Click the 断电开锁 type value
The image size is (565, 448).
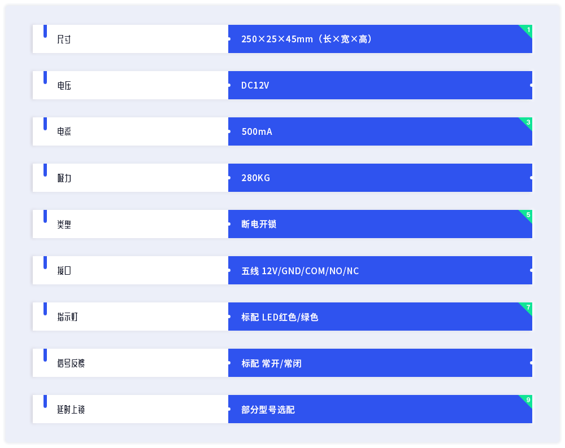tap(259, 224)
